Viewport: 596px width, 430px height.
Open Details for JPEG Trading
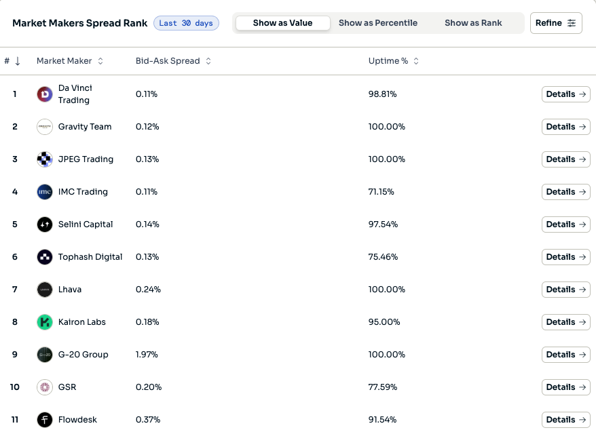(566, 159)
